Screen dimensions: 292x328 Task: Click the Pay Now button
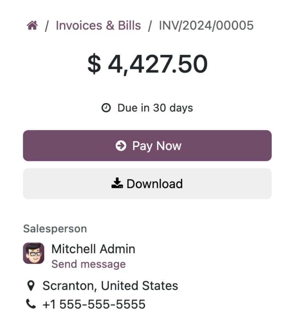(147, 146)
